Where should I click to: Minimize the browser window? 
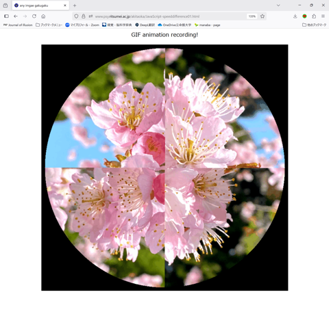click(x=300, y=5)
